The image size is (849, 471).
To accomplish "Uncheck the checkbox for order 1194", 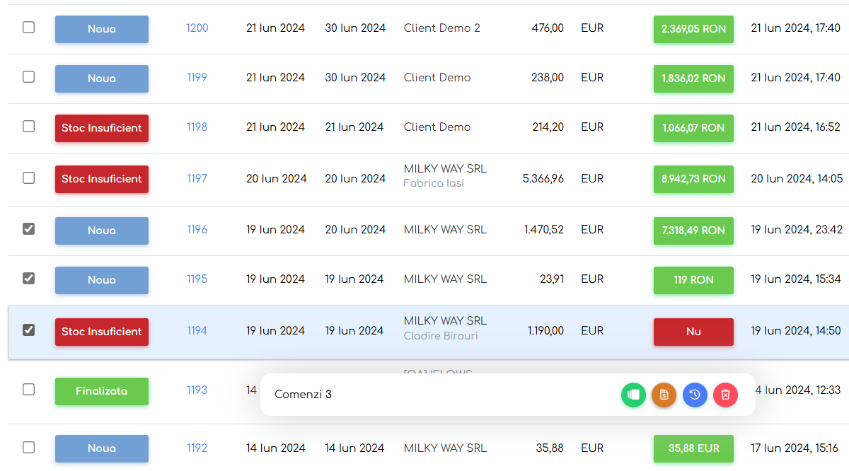I will (28, 330).
